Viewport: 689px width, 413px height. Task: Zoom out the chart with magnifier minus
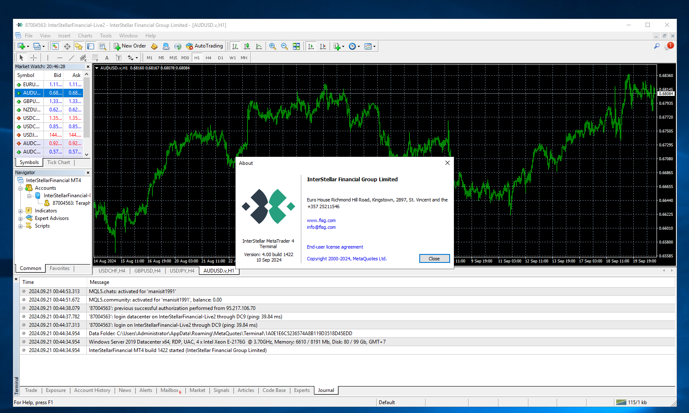coord(284,46)
